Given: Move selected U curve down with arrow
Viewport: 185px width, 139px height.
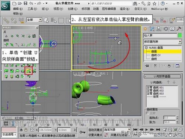Looking at the screenshot, I should tap(174, 82).
